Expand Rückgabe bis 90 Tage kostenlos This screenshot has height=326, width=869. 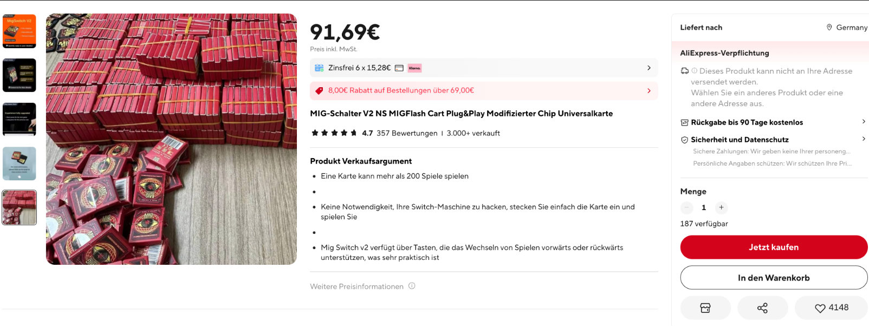tap(774, 122)
